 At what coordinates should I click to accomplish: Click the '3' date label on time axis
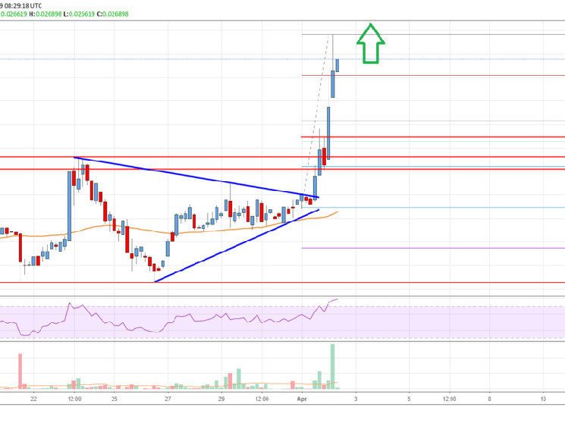(x=356, y=399)
